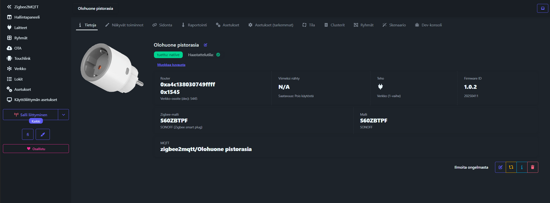Open the Raportointi tab
The image size is (550, 203).
pyautogui.click(x=194, y=25)
